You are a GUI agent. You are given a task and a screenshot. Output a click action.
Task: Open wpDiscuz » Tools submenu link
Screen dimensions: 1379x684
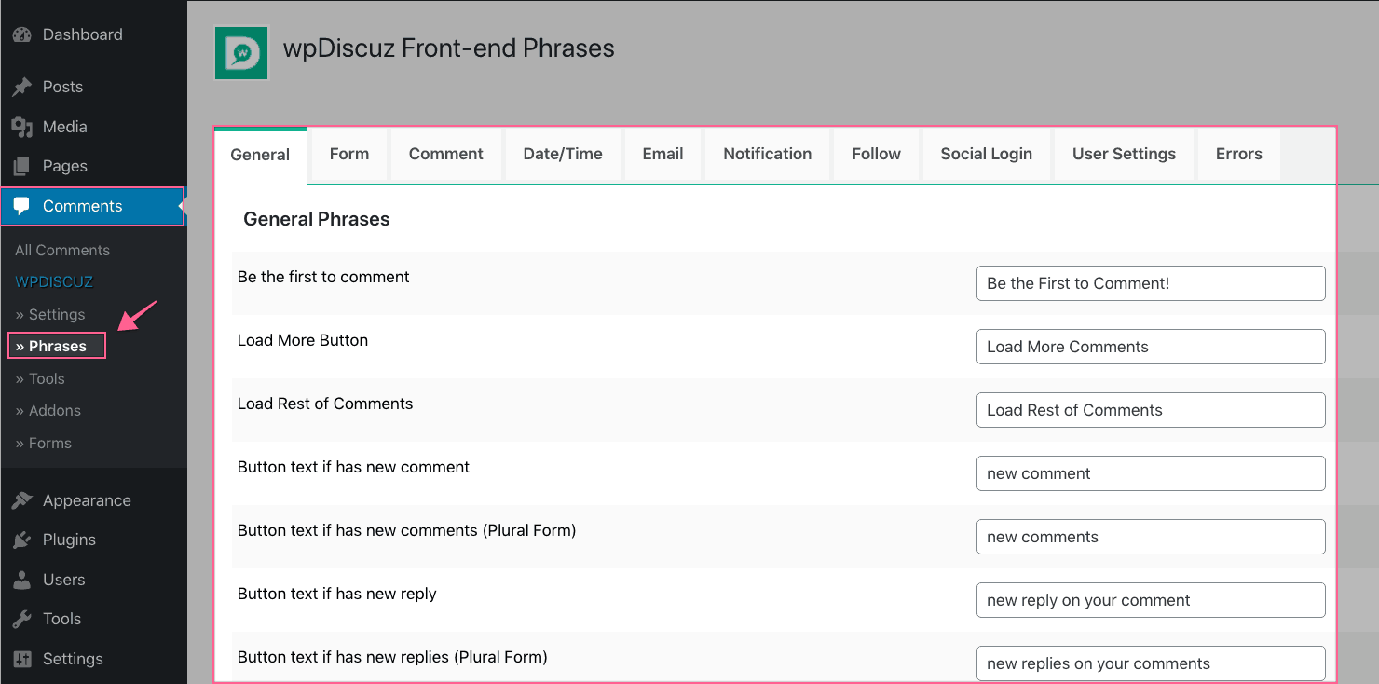coord(40,378)
